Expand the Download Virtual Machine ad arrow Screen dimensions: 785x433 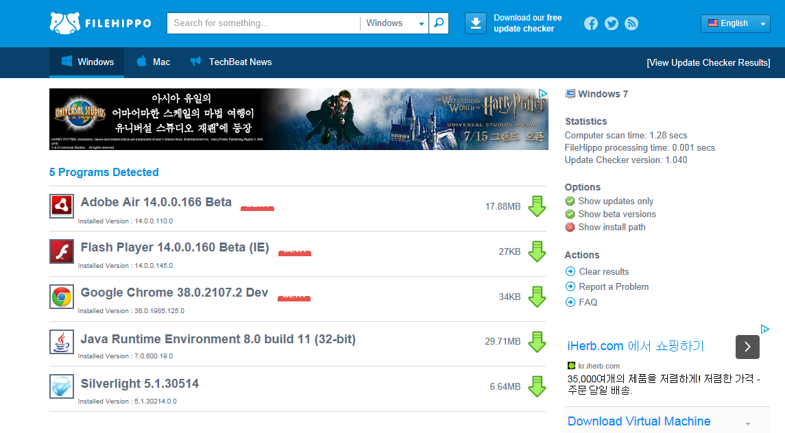click(x=748, y=423)
